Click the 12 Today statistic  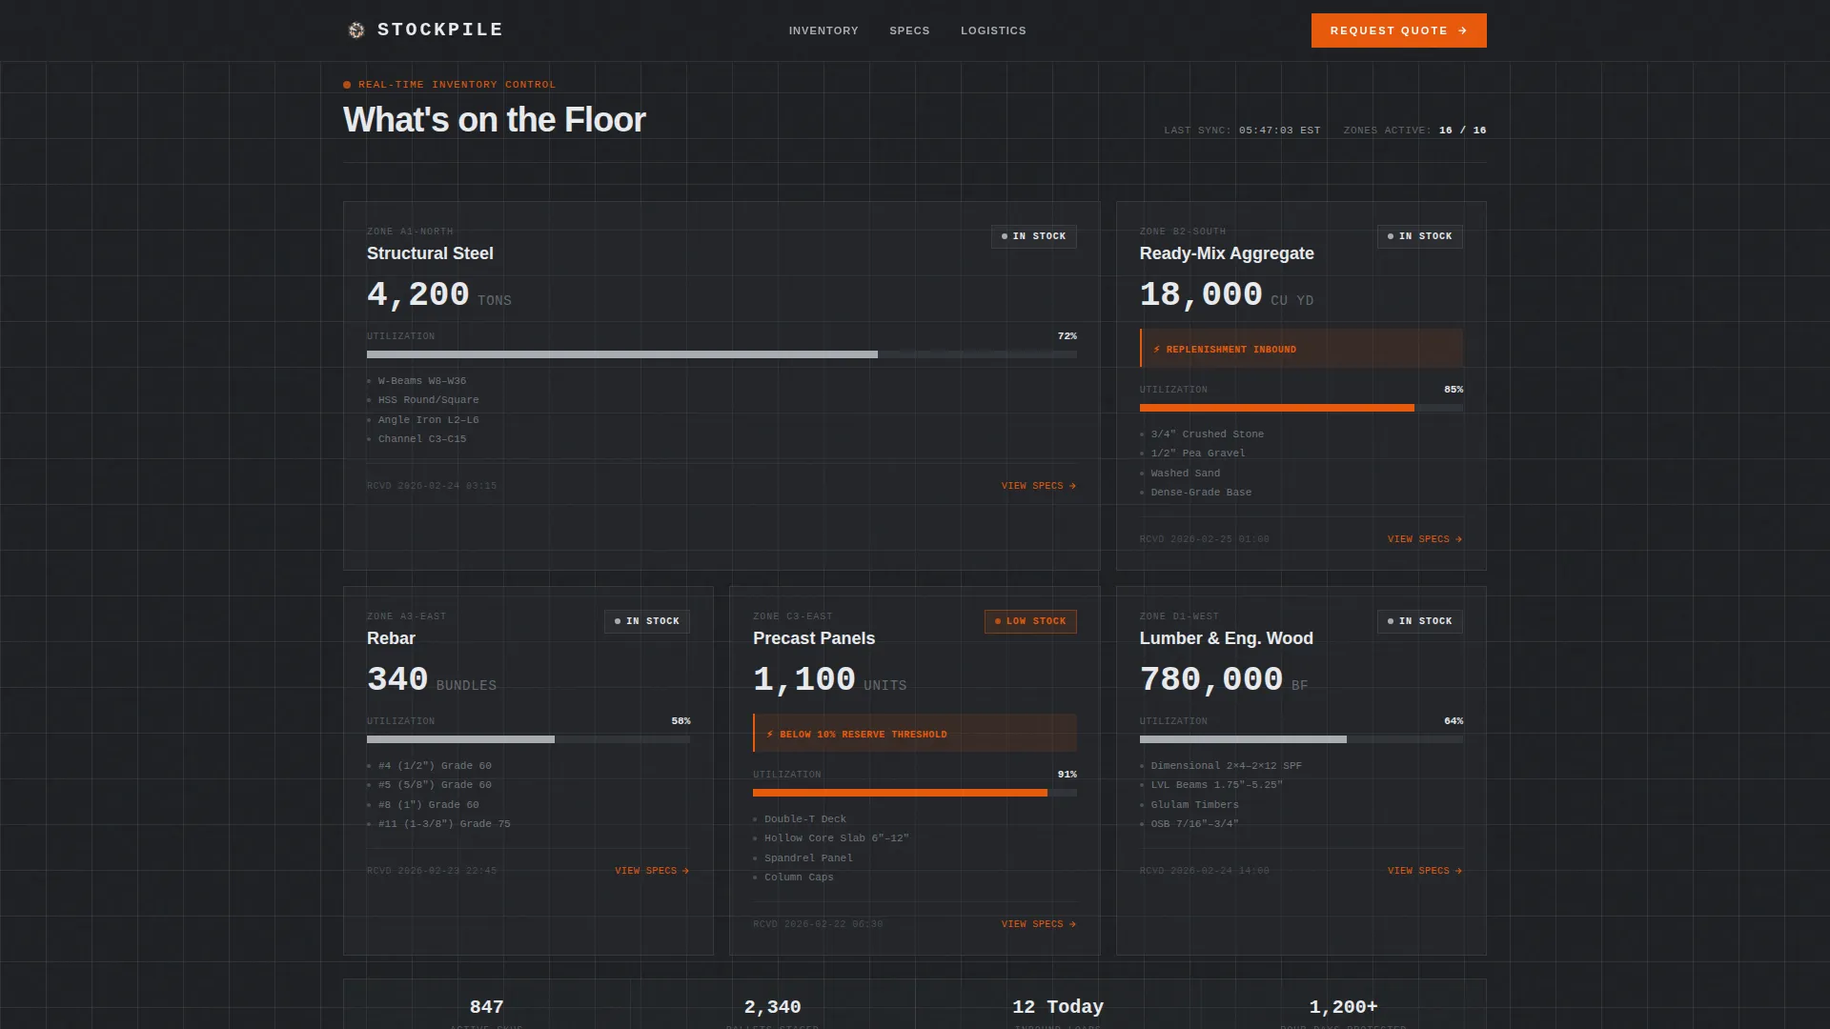click(x=1058, y=1007)
